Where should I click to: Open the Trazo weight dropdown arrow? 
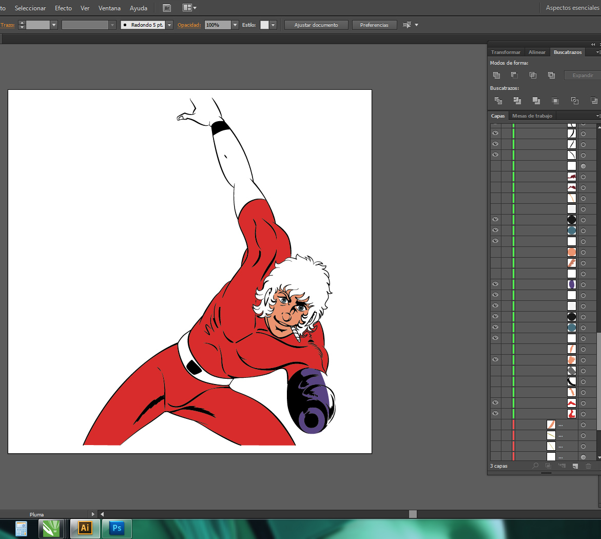[54, 25]
